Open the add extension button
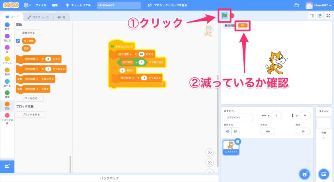This screenshot has height=182, width=334. [x=7, y=166]
